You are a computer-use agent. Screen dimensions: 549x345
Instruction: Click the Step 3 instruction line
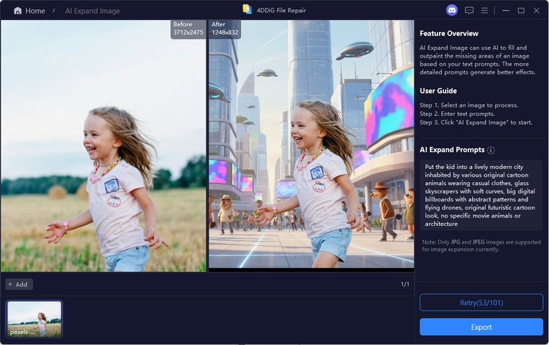click(476, 122)
